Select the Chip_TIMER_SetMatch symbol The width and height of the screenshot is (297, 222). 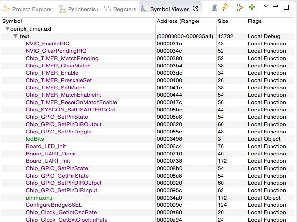coord(56,88)
